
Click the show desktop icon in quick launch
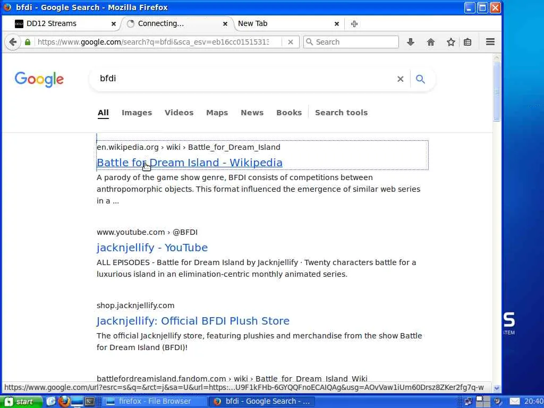pyautogui.click(x=77, y=402)
